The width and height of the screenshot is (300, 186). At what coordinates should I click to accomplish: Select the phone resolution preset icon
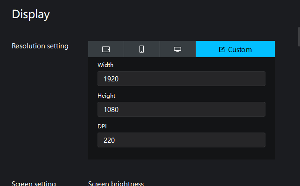pos(141,49)
